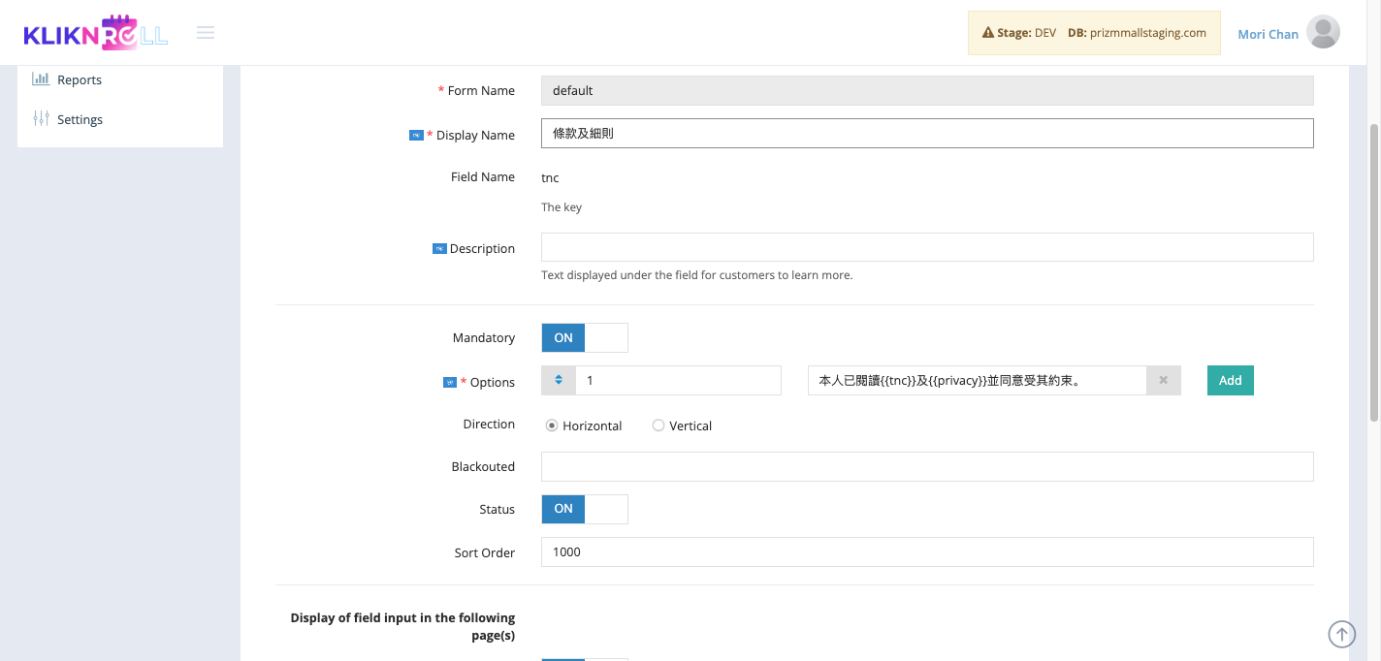1381x661 pixels.
Task: Click language flag icon beside Display Name
Action: coord(416,135)
